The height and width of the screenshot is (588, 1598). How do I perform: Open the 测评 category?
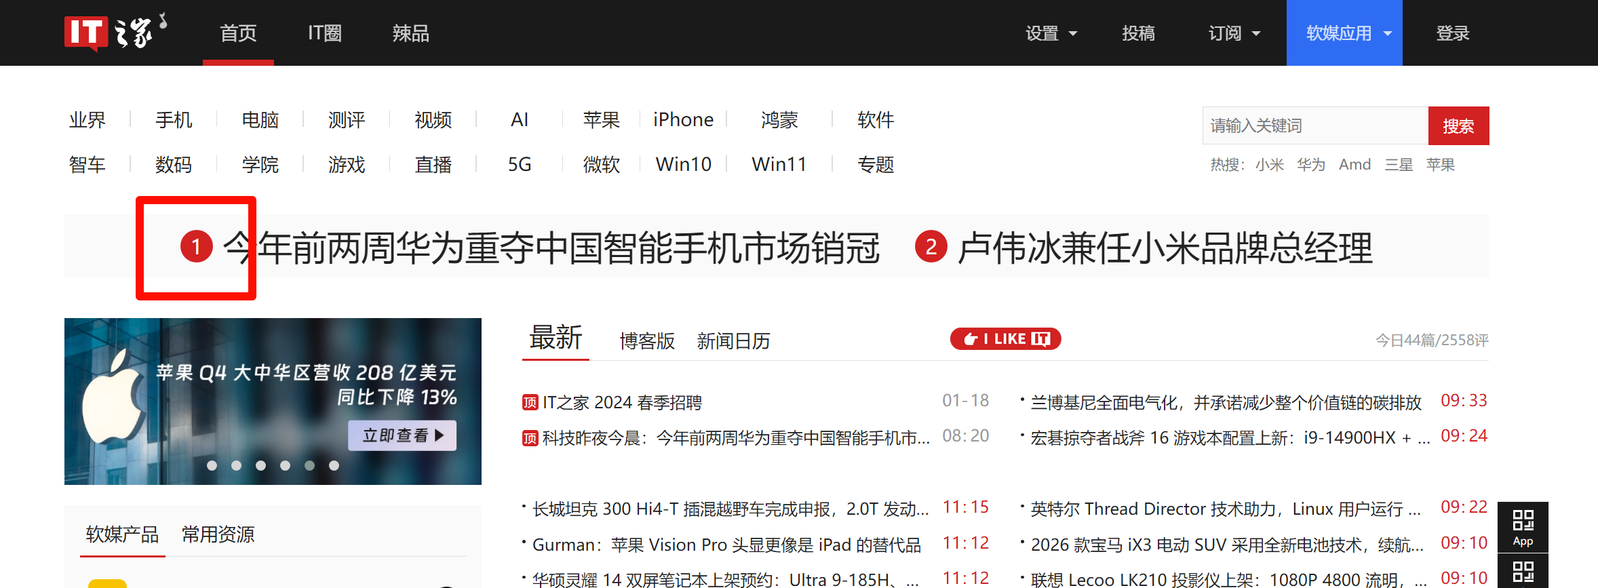347,120
